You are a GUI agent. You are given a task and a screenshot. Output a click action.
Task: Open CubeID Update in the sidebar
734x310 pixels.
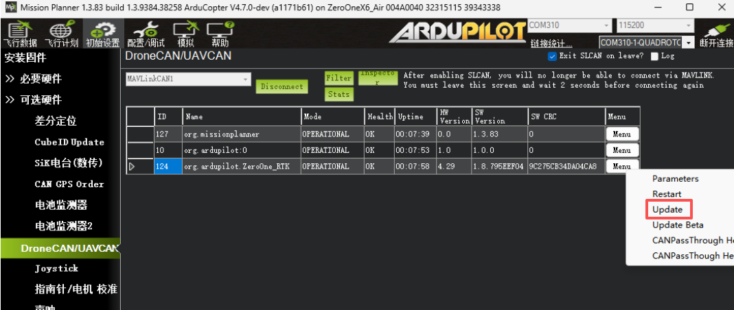(69, 142)
